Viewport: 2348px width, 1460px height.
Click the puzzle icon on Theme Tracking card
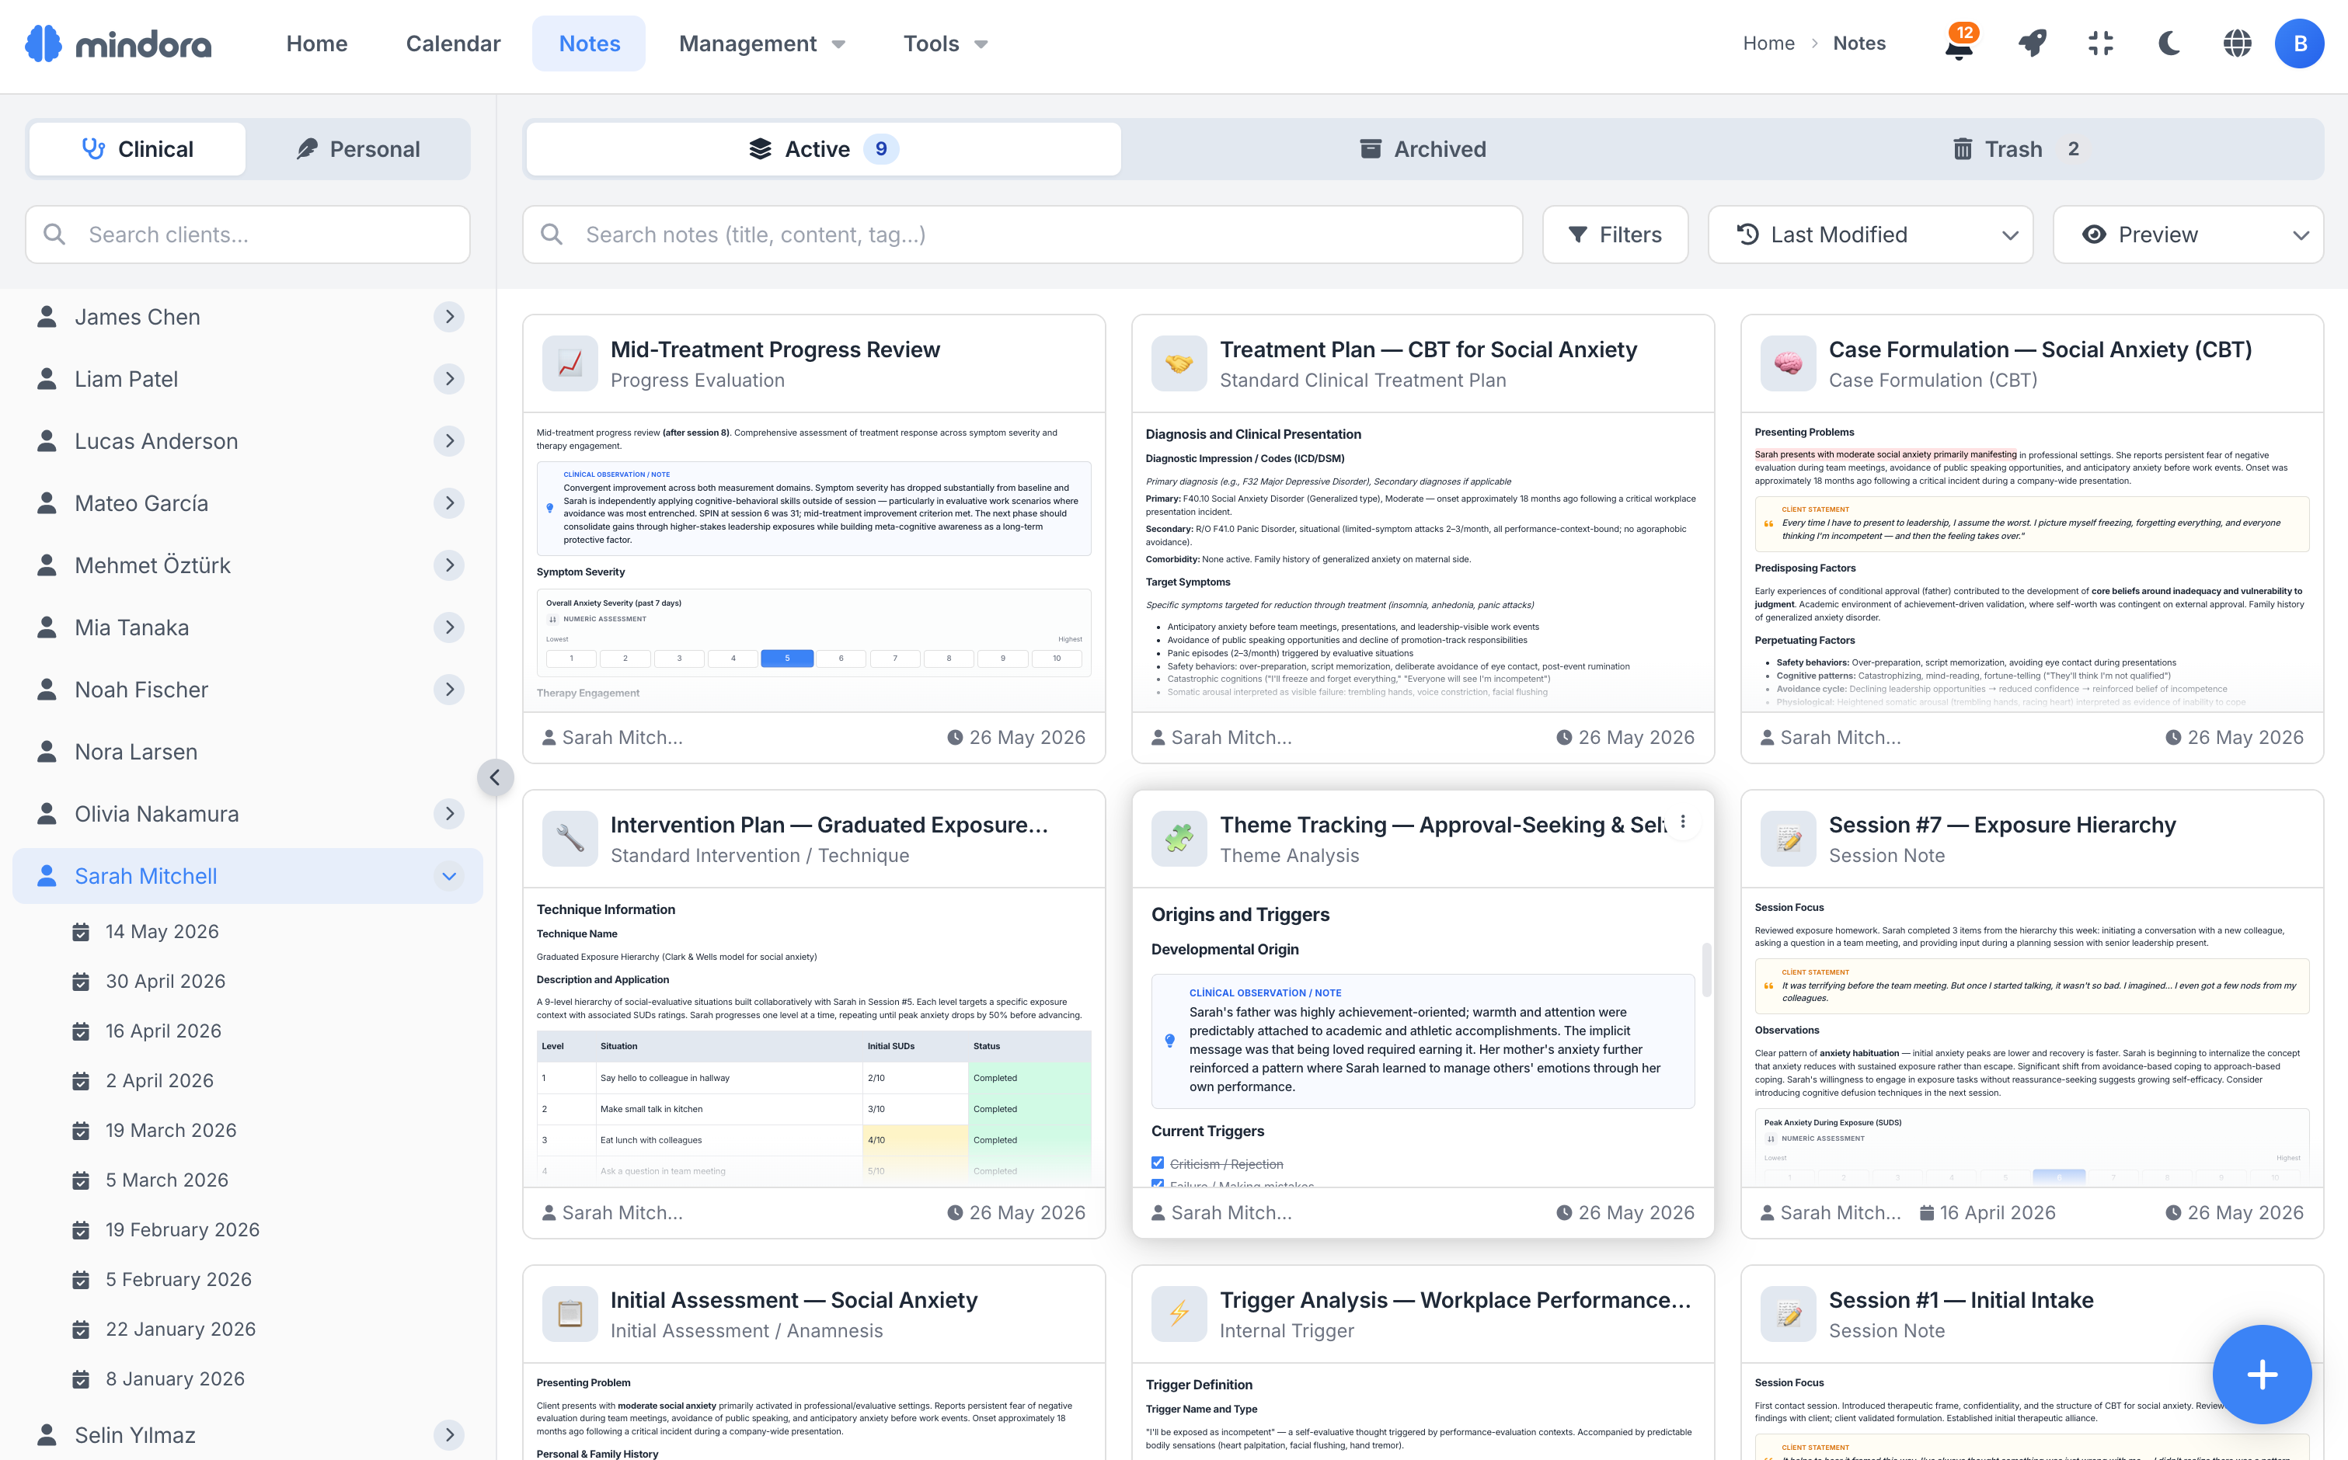coord(1179,838)
